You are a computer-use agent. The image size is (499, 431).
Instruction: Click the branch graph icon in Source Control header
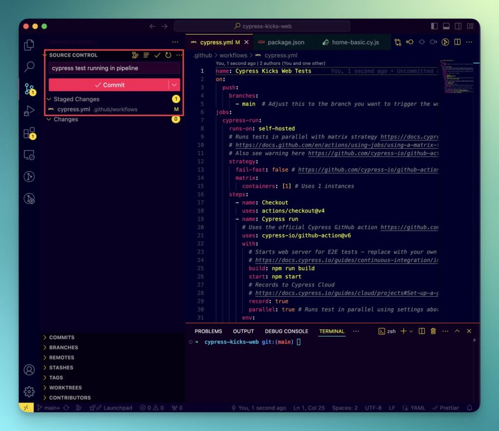click(x=135, y=55)
